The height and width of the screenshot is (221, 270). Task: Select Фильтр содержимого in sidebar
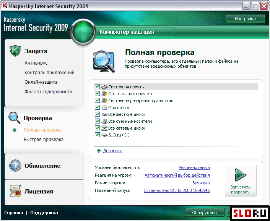pos(48,92)
